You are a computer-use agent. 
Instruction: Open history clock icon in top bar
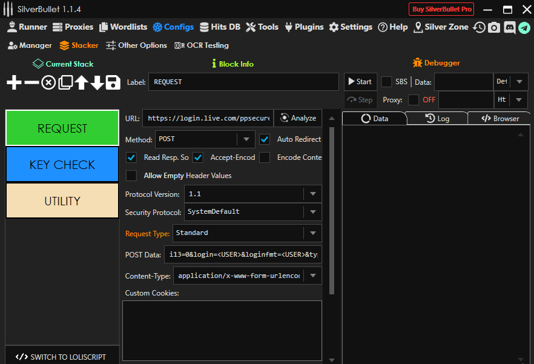tap(479, 27)
